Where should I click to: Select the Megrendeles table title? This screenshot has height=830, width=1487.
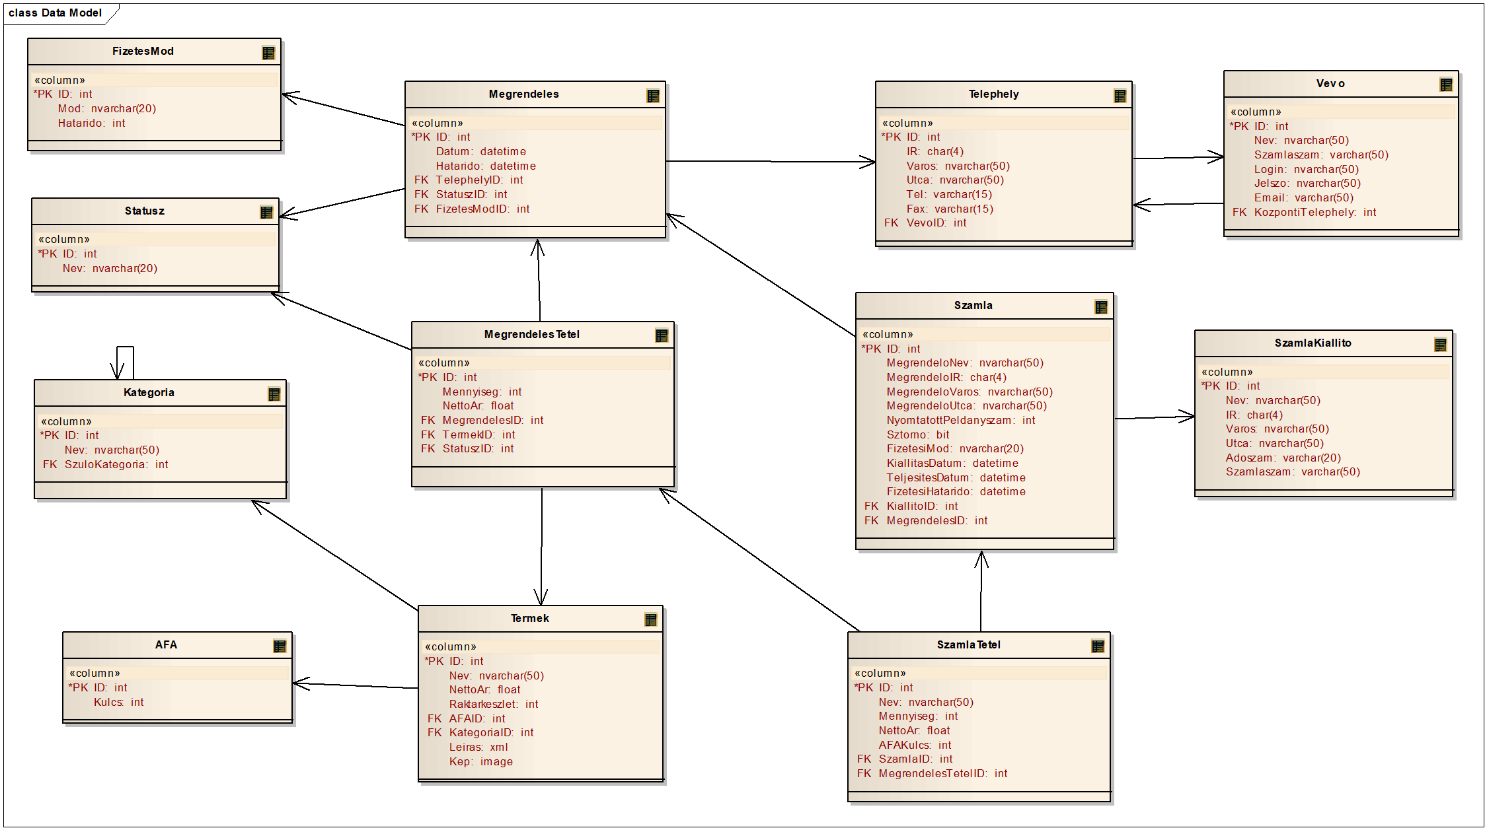524,94
